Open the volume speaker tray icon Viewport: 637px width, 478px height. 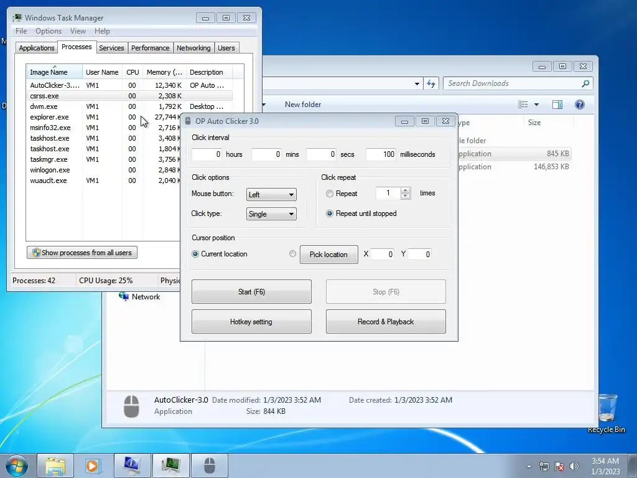[574, 466]
